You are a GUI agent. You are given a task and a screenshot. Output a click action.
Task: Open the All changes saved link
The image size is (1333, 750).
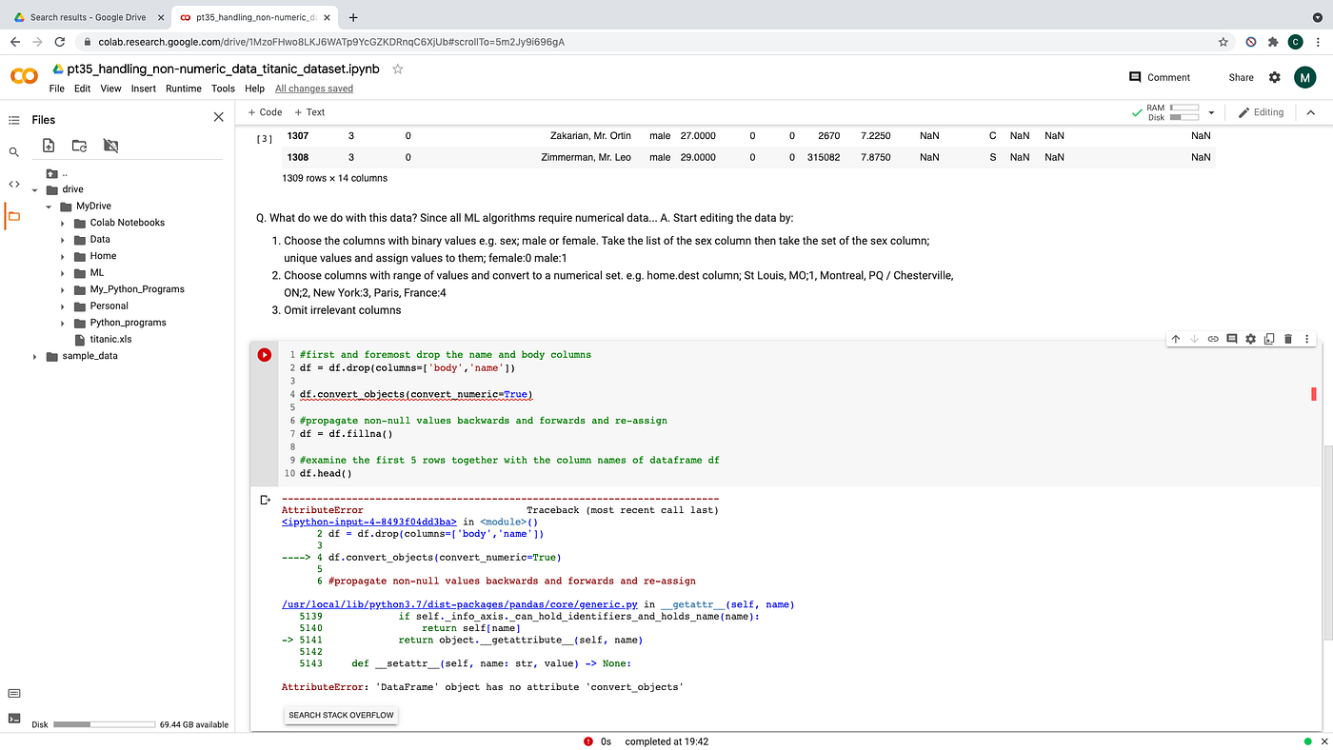click(x=314, y=88)
